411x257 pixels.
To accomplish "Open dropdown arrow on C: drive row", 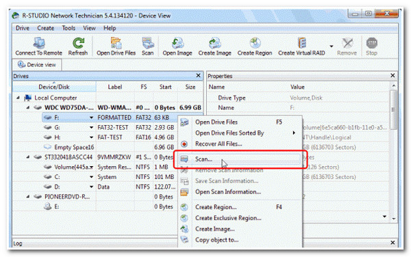I will tap(91, 177).
